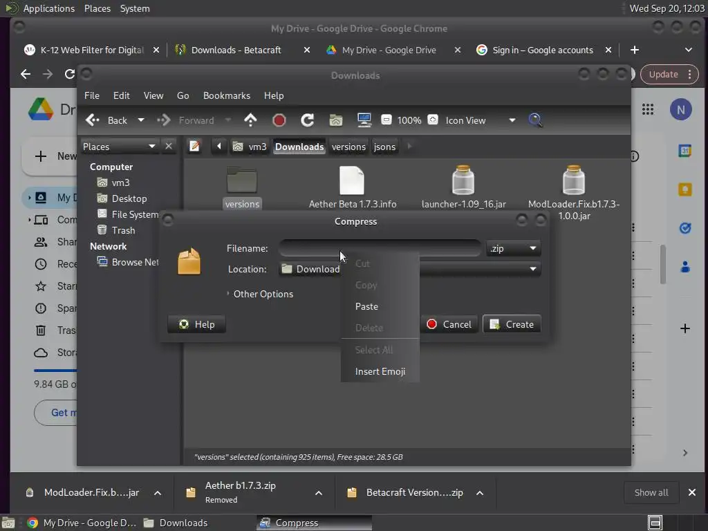Zoom in with the plus icon
Image resolution: width=708 pixels, height=531 pixels.
pyautogui.click(x=433, y=120)
